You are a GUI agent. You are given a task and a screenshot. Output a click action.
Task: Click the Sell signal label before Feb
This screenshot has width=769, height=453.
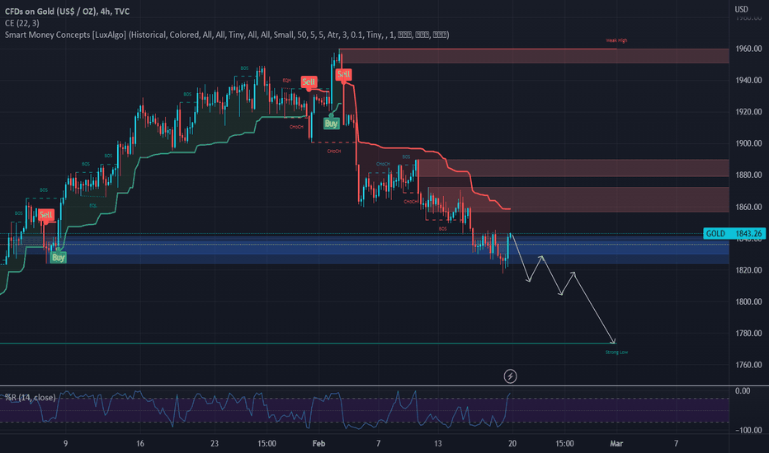309,82
